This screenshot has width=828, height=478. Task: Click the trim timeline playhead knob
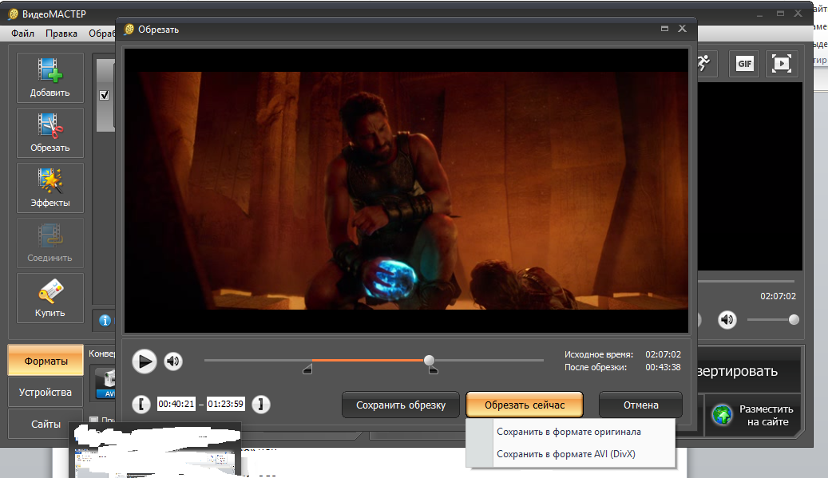point(430,361)
